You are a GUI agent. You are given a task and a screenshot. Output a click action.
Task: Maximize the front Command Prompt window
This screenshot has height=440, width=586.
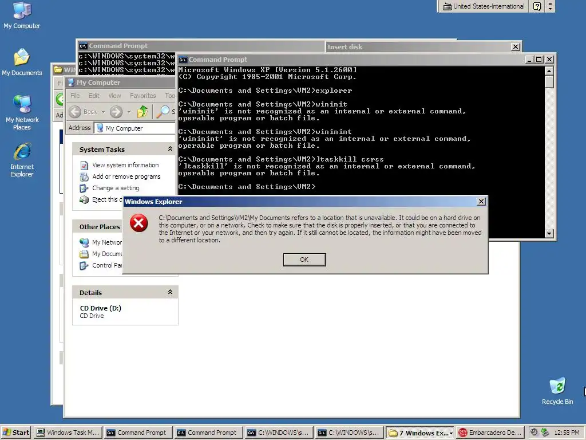539,60
